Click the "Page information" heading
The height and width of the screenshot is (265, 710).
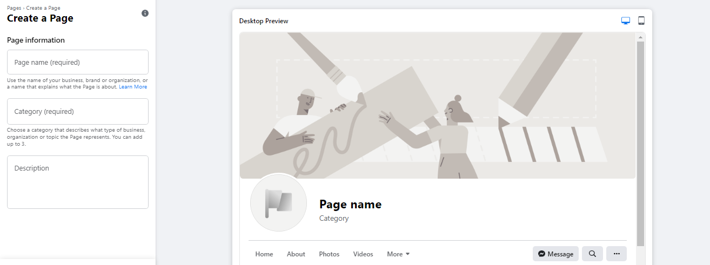click(x=36, y=40)
